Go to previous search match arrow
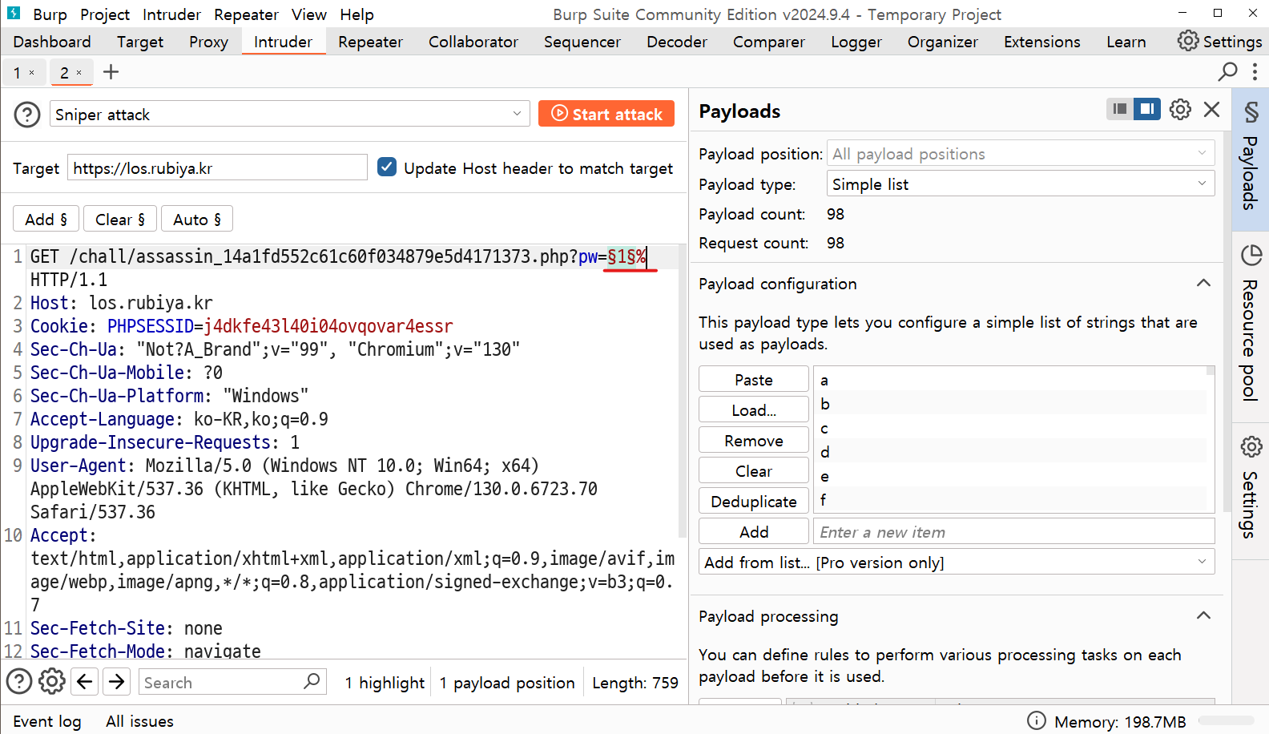 85,682
